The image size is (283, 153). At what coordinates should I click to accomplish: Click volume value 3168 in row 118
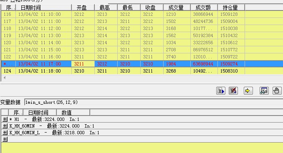pyautogui.click(x=171, y=28)
